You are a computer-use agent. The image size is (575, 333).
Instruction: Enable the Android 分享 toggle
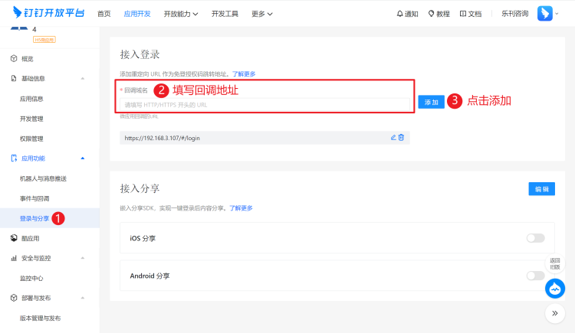[535, 276]
